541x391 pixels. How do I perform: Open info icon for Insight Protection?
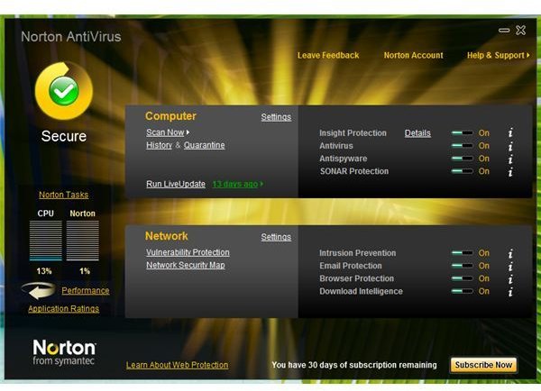coord(510,132)
